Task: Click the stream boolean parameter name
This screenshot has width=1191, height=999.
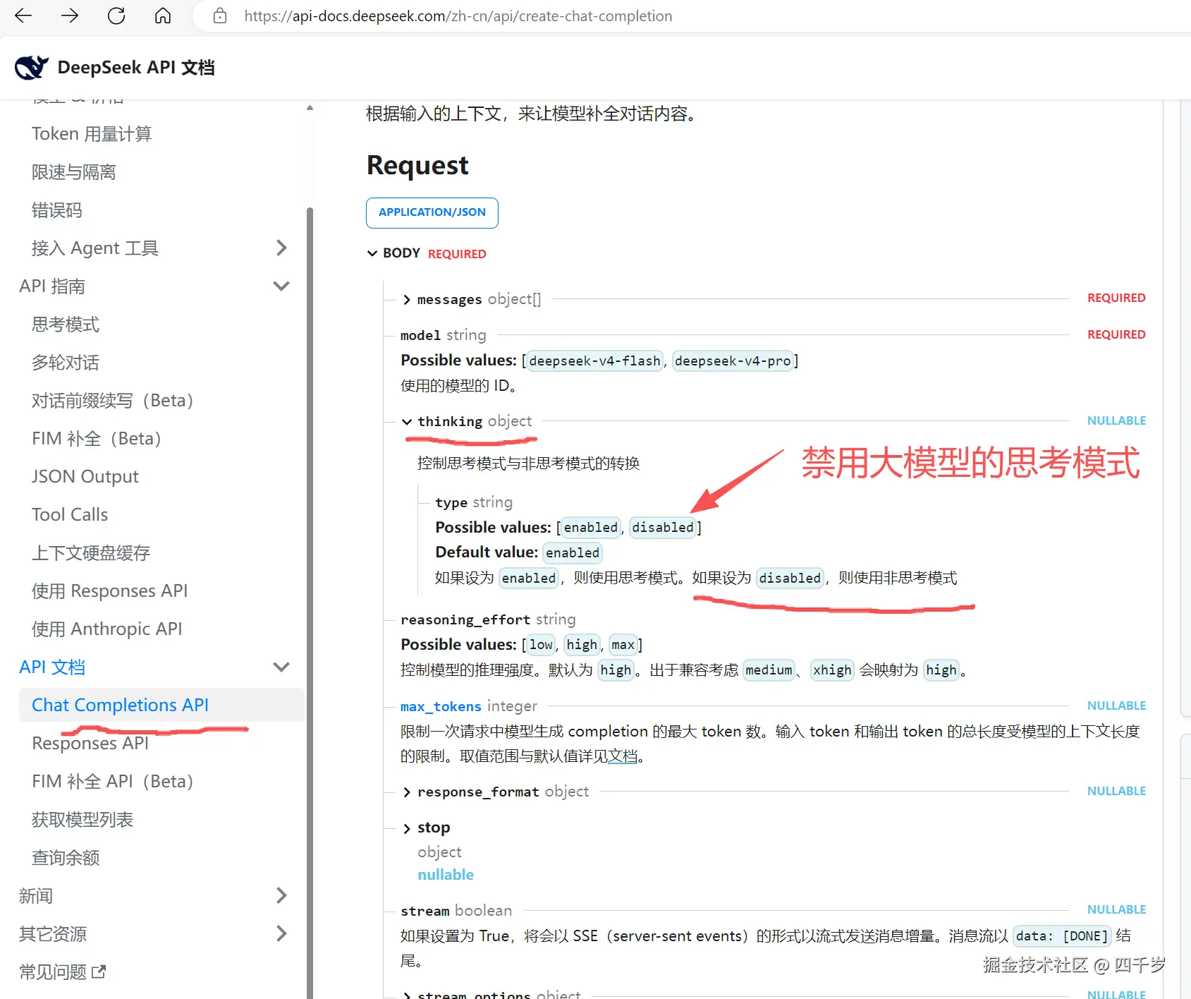Action: click(x=425, y=911)
